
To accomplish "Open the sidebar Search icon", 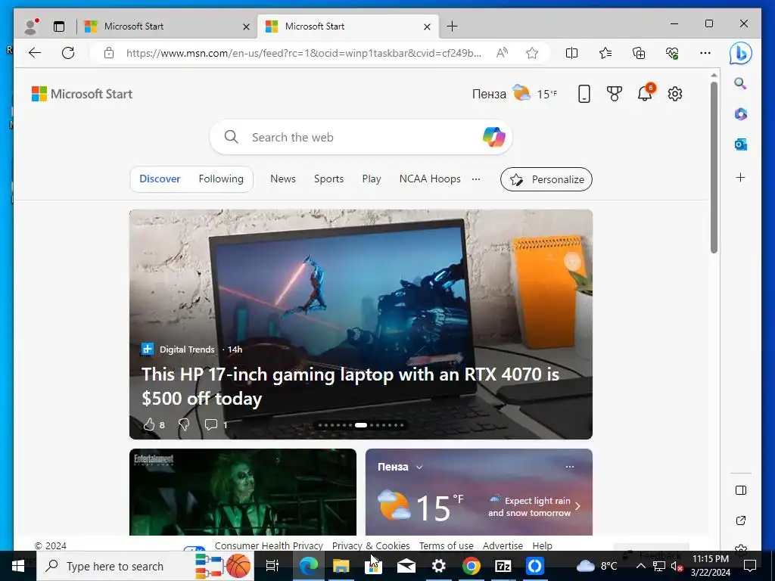I will point(740,83).
